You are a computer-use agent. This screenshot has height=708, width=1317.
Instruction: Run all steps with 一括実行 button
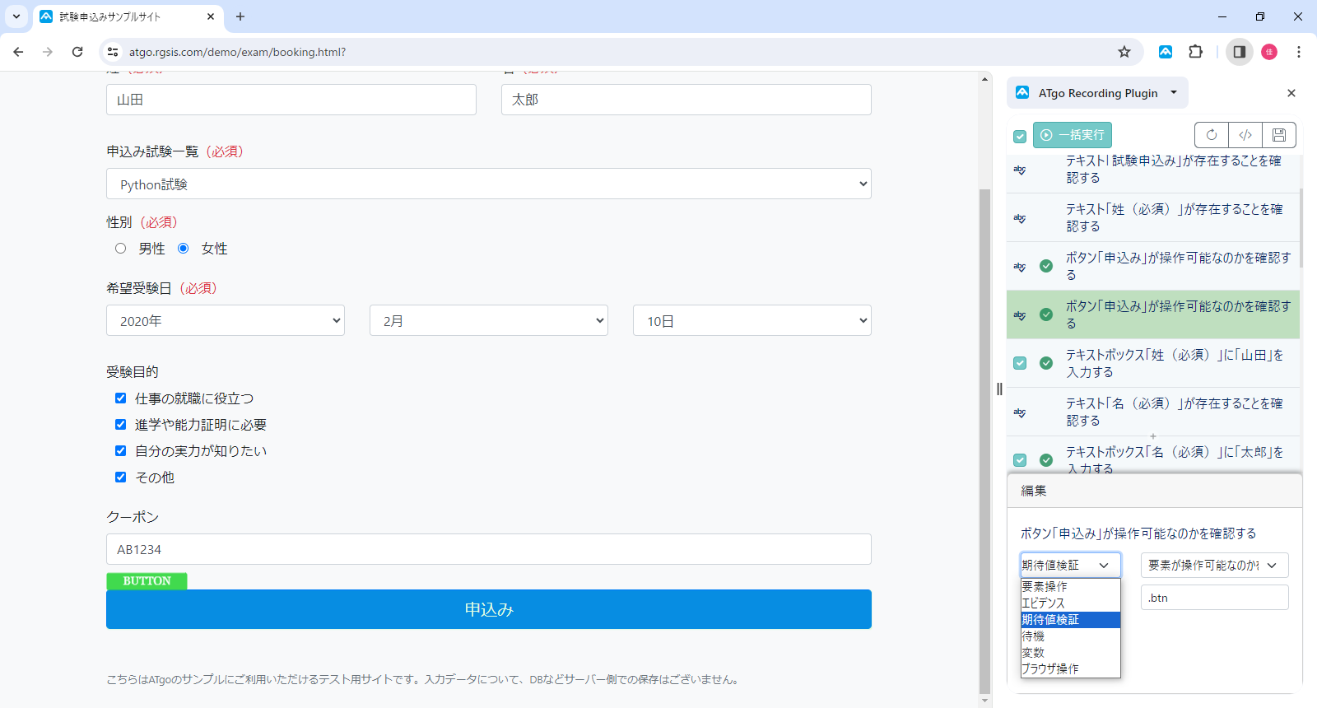1073,135
